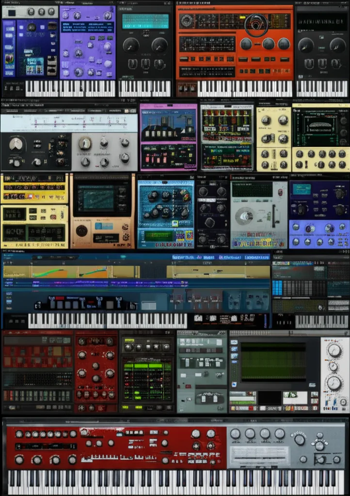Image resolution: width=350 pixels, height=496 pixels.
Task: Turn the middle of three black knobs on the orange synth
Action: click(269, 44)
